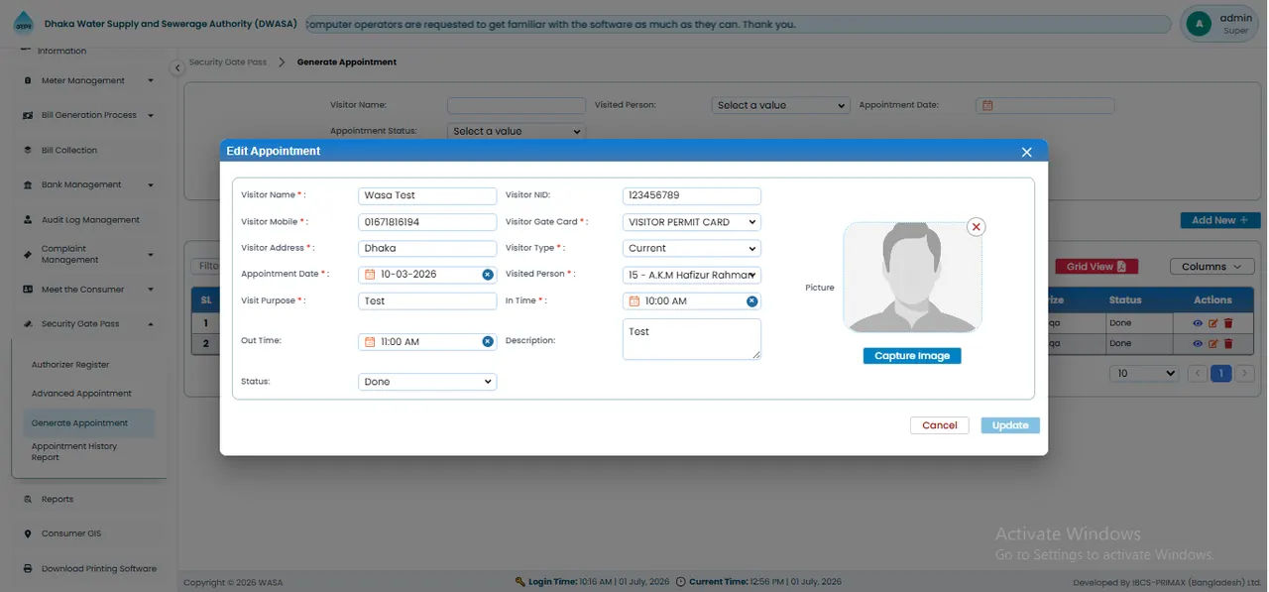Expand the Bill Generation Process arrow
The width and height of the screenshot is (1269, 592).
click(x=151, y=116)
